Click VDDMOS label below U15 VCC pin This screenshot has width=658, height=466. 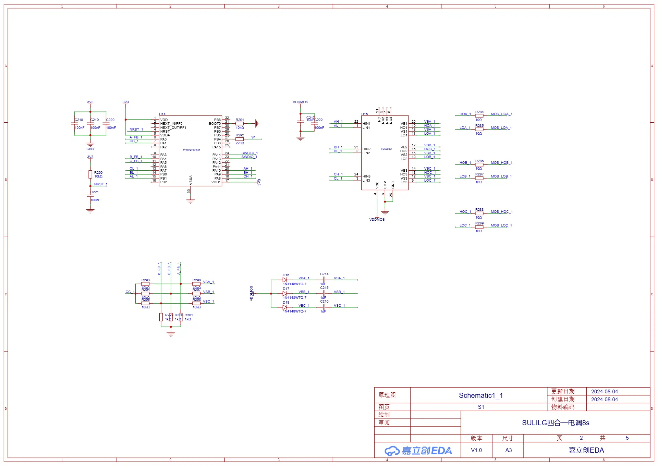[377, 220]
